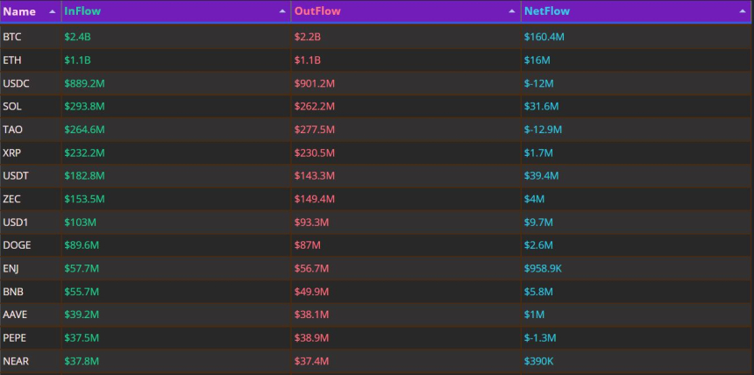Image resolution: width=754 pixels, height=375 pixels.
Task: Click the ETH name cell
Action: tap(12, 60)
